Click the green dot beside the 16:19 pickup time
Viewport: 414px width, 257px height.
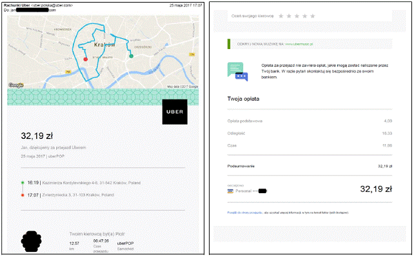pos(23,183)
